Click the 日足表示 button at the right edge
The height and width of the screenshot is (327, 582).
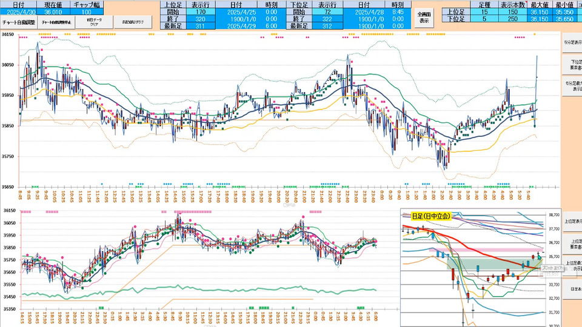tap(572, 289)
